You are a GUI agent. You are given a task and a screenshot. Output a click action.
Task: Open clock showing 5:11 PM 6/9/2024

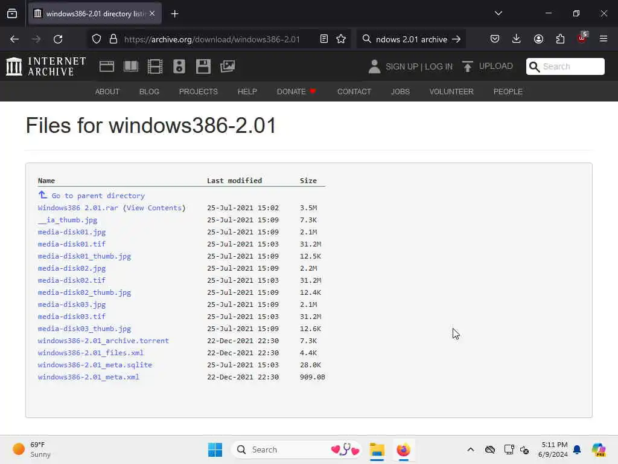(553, 449)
